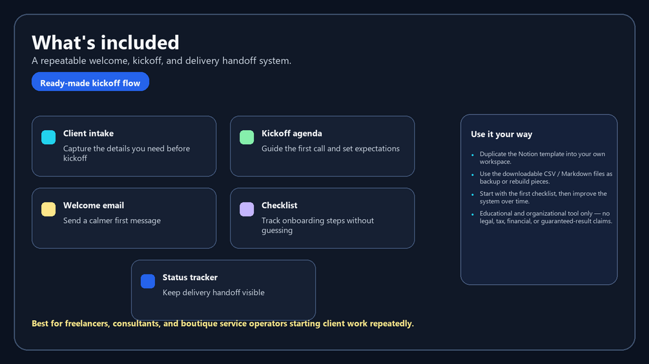Click the repeatable welcome, kickoff subtitle text
649x364 pixels.
click(x=161, y=61)
